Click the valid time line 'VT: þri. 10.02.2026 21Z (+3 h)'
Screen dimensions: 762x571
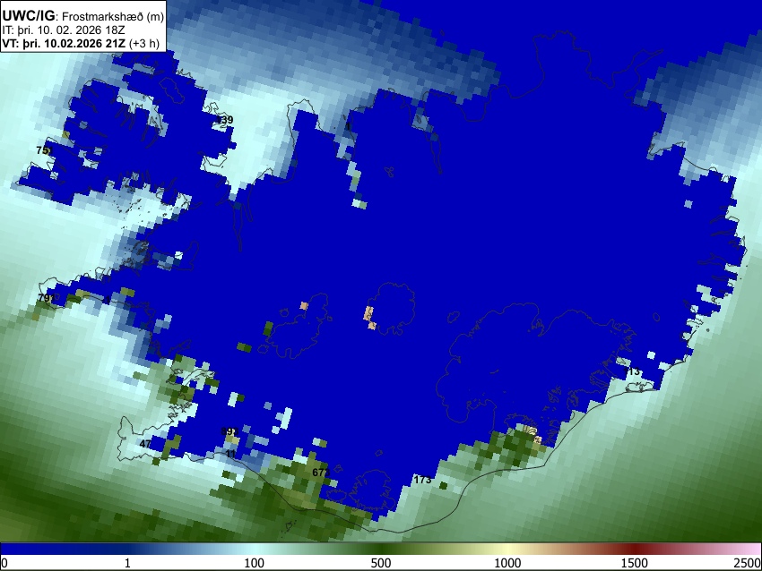tap(81, 43)
